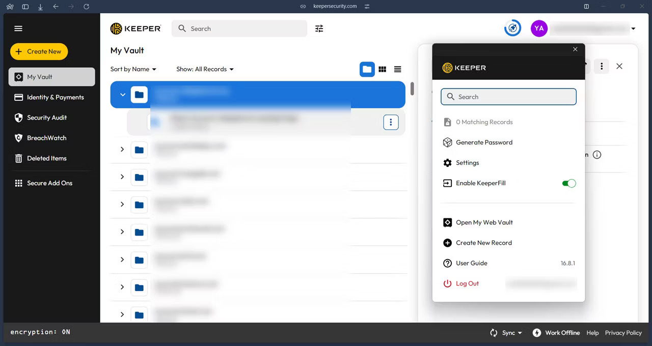The height and width of the screenshot is (346, 652).
Task: Click the YA profile avatar
Action: [539, 28]
